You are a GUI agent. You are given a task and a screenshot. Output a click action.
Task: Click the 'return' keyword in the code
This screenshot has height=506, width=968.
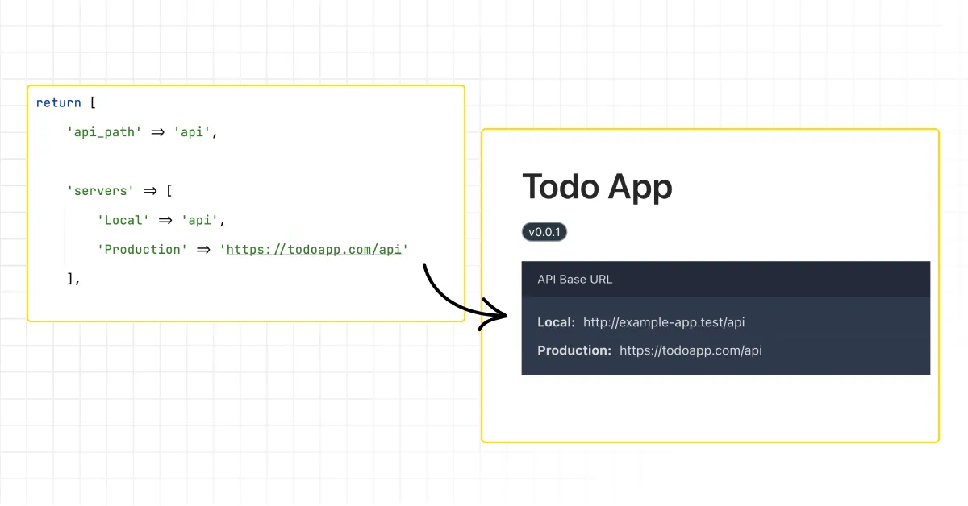59,102
